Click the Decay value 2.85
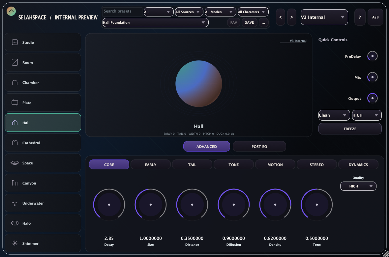The image size is (389, 257). 109,239
